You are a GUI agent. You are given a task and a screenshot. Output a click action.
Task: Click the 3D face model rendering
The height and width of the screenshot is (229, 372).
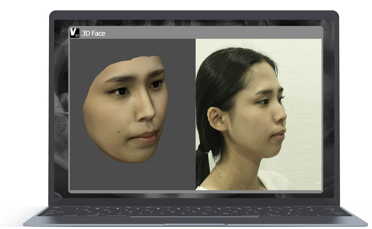(x=126, y=109)
